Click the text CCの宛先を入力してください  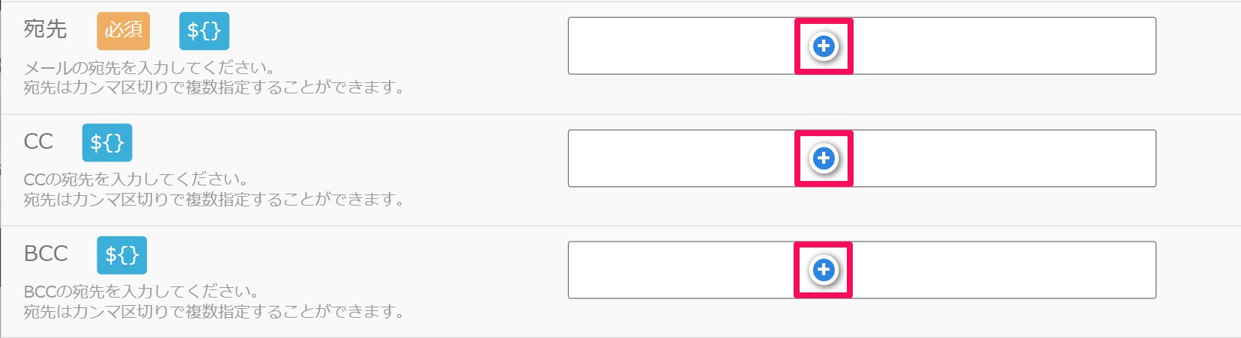click(x=136, y=179)
